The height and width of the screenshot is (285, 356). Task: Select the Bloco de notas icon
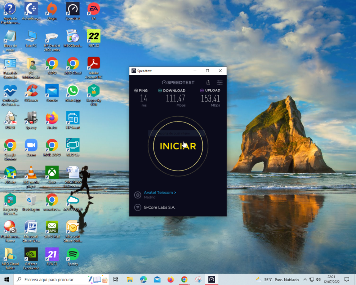[10, 40]
